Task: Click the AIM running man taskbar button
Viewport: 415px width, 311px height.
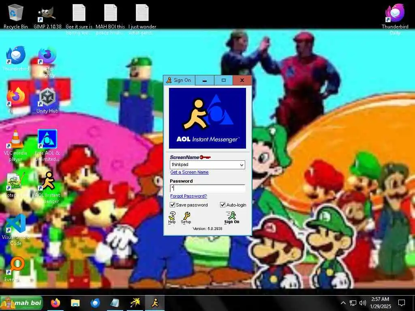Action: (155, 303)
